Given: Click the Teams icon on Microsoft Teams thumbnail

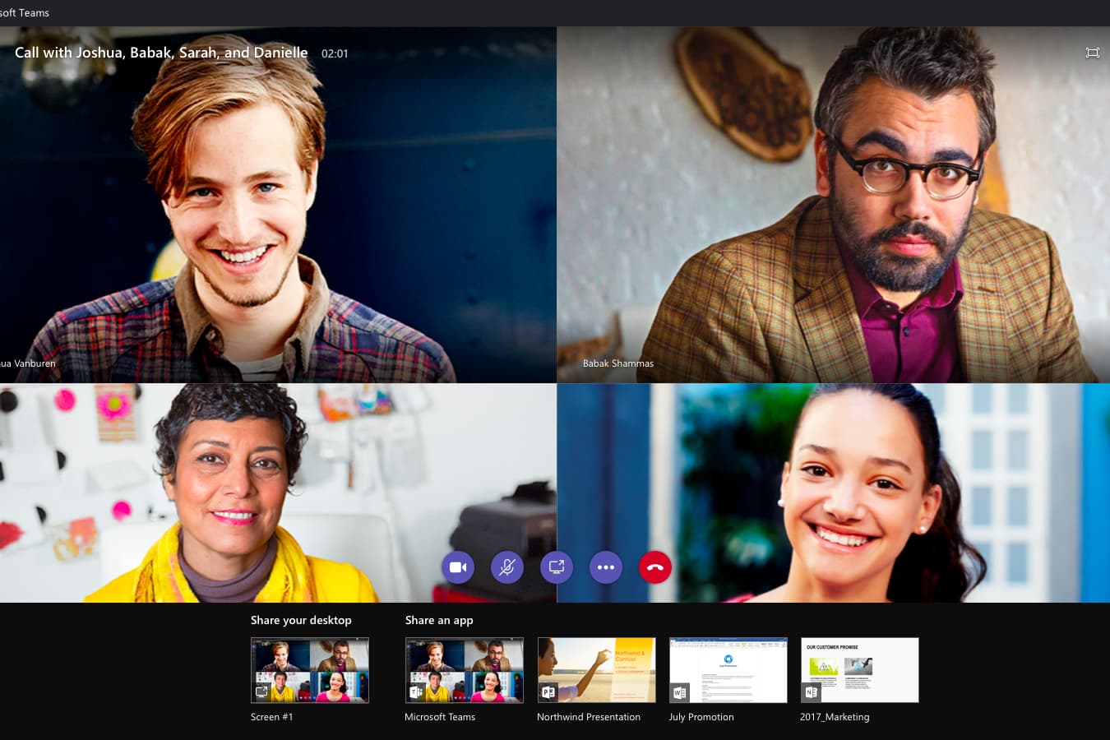Looking at the screenshot, I should click(x=416, y=692).
